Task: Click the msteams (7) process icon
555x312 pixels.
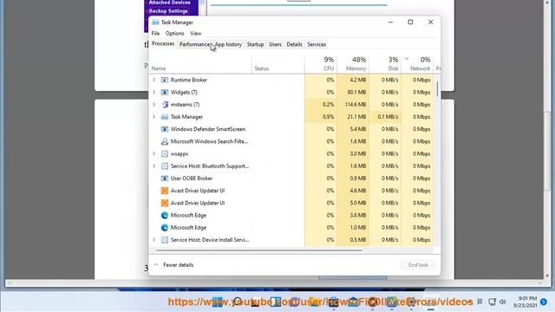Action: tap(165, 105)
